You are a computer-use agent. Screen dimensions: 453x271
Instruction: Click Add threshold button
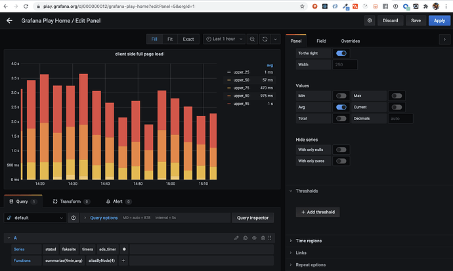click(318, 212)
